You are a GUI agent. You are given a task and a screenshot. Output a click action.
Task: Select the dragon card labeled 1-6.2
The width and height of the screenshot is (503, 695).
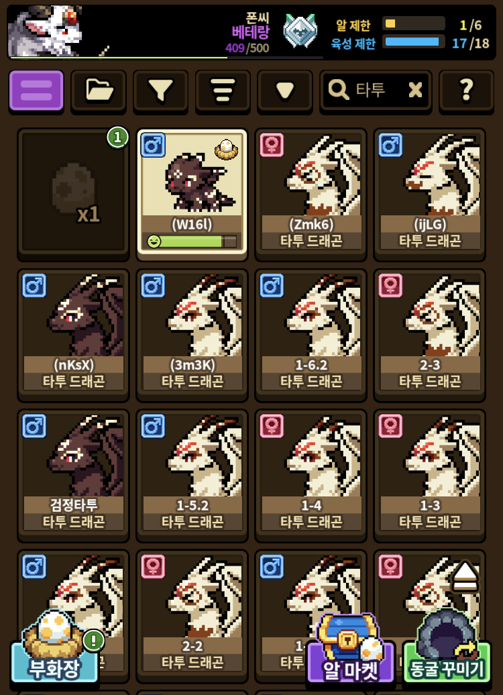[x=311, y=335]
